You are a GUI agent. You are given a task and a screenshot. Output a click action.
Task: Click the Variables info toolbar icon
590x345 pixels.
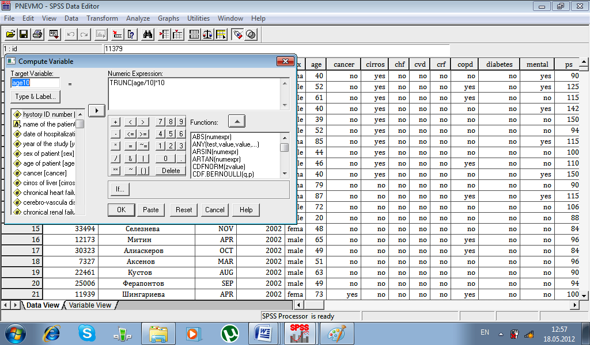[x=131, y=34]
